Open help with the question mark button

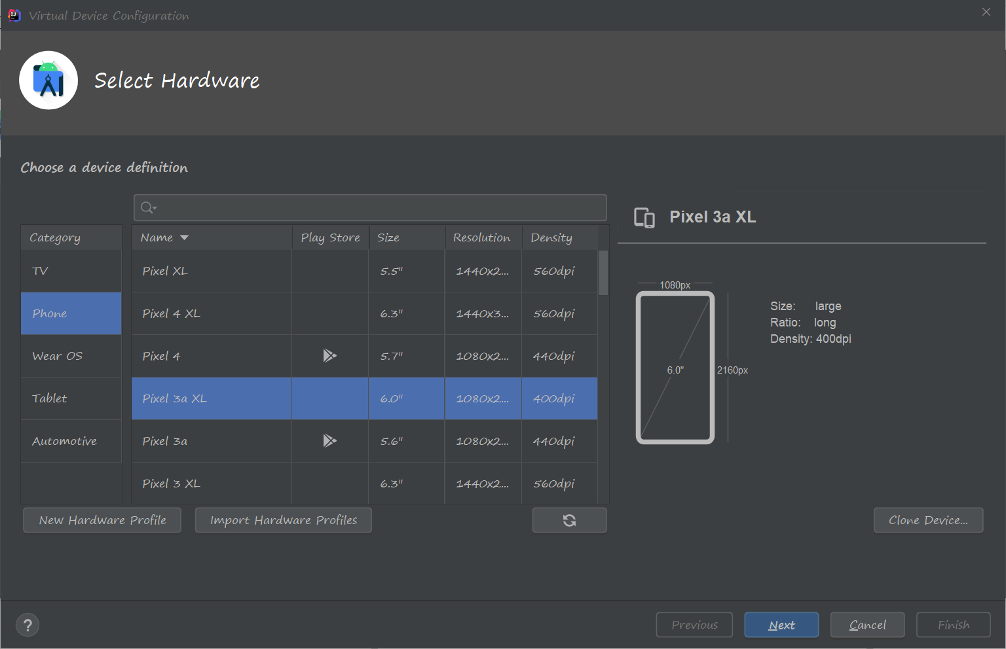coord(28,625)
